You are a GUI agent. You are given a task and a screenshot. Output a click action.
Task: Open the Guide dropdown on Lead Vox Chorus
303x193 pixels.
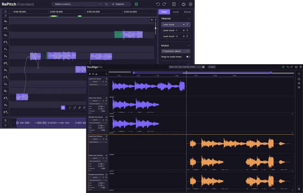click(98, 142)
